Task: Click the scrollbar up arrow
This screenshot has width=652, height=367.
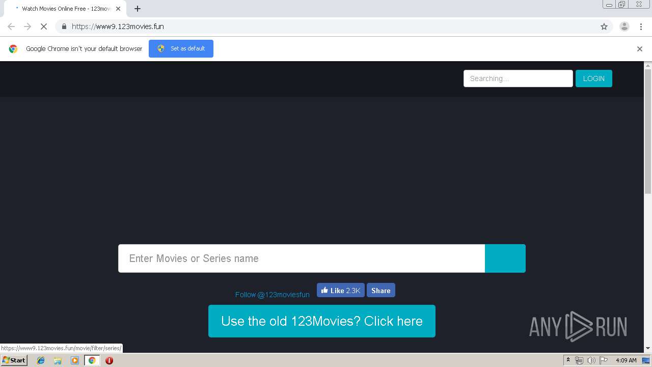Action: [x=648, y=65]
